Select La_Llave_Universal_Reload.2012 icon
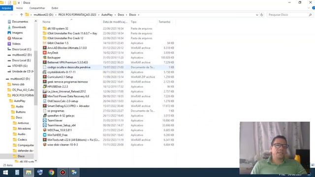315x177 pixels. tap(45, 91)
